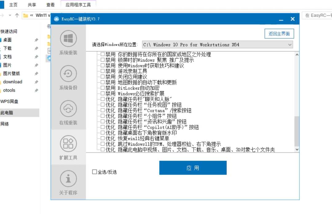Tick 禁用 关闭应用建议 checkbox

pos(102,77)
